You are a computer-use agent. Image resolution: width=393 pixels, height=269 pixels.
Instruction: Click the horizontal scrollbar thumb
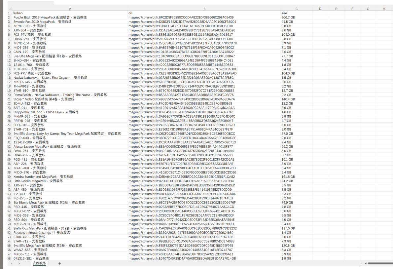tap(380, 263)
